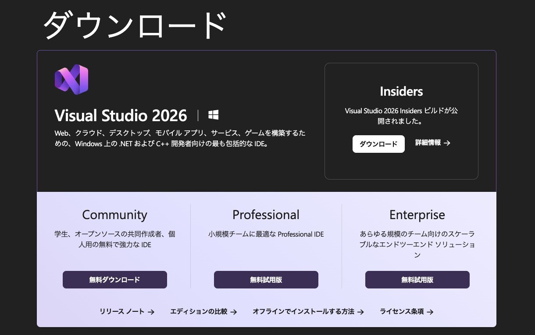This screenshot has width=535, height=335.
Task: Open エディションの比較 link
Action: 203,312
